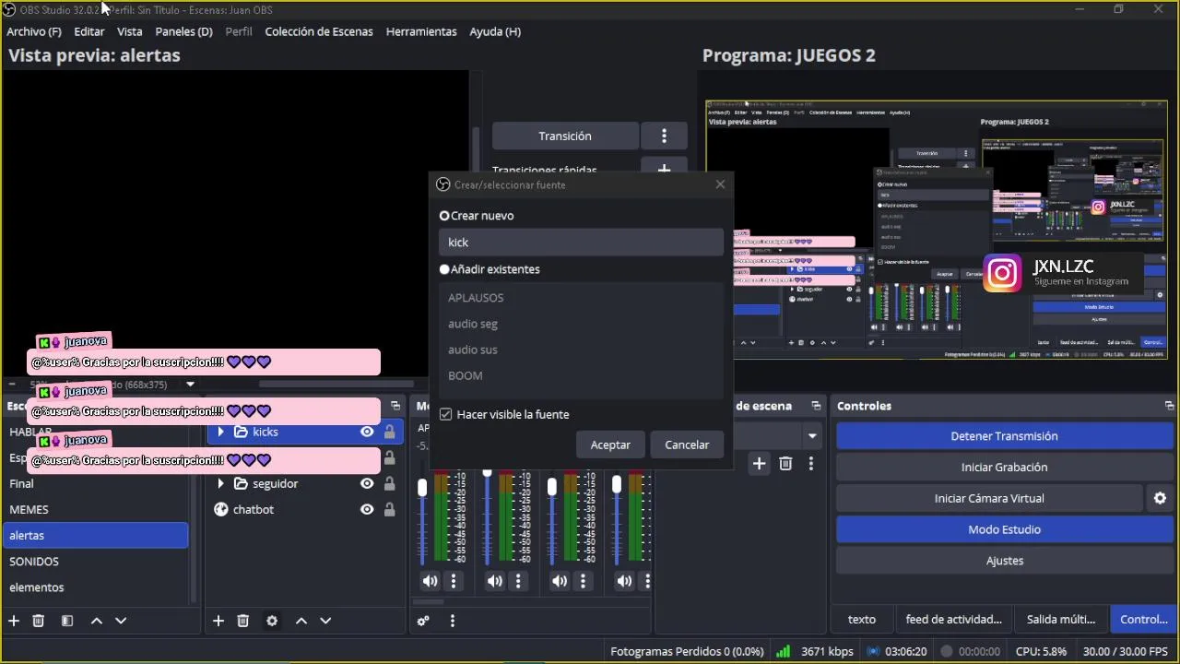Image resolution: width=1180 pixels, height=664 pixels.
Task: Click the chatbot source browser icon
Action: pyautogui.click(x=221, y=509)
